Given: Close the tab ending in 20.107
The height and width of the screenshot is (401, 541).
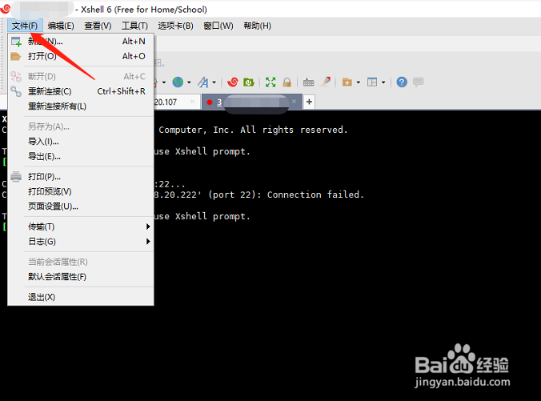Looking at the screenshot, I should [192, 102].
